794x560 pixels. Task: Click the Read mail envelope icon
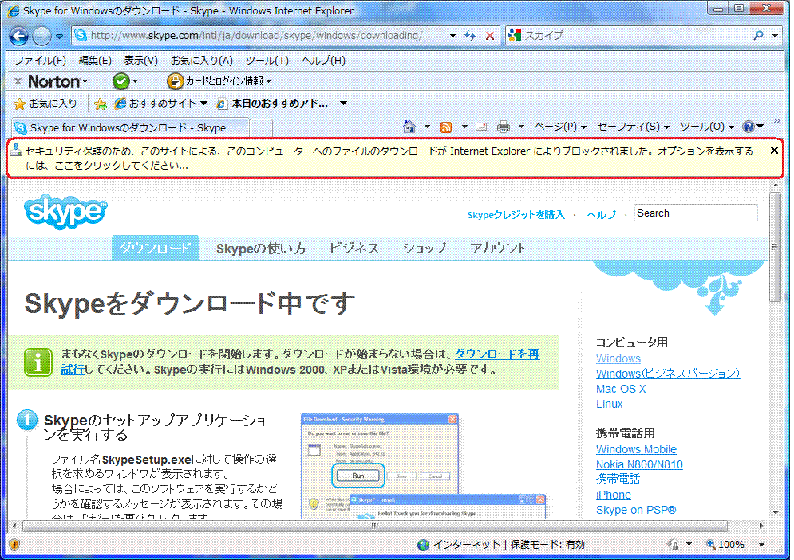(481, 127)
